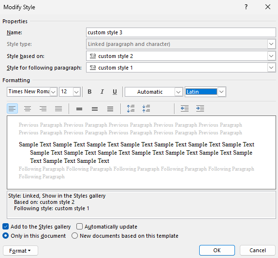Click 'Style: Linked, Show in the Styles gallery' text
This screenshot has width=278, height=258.
pos(57,196)
